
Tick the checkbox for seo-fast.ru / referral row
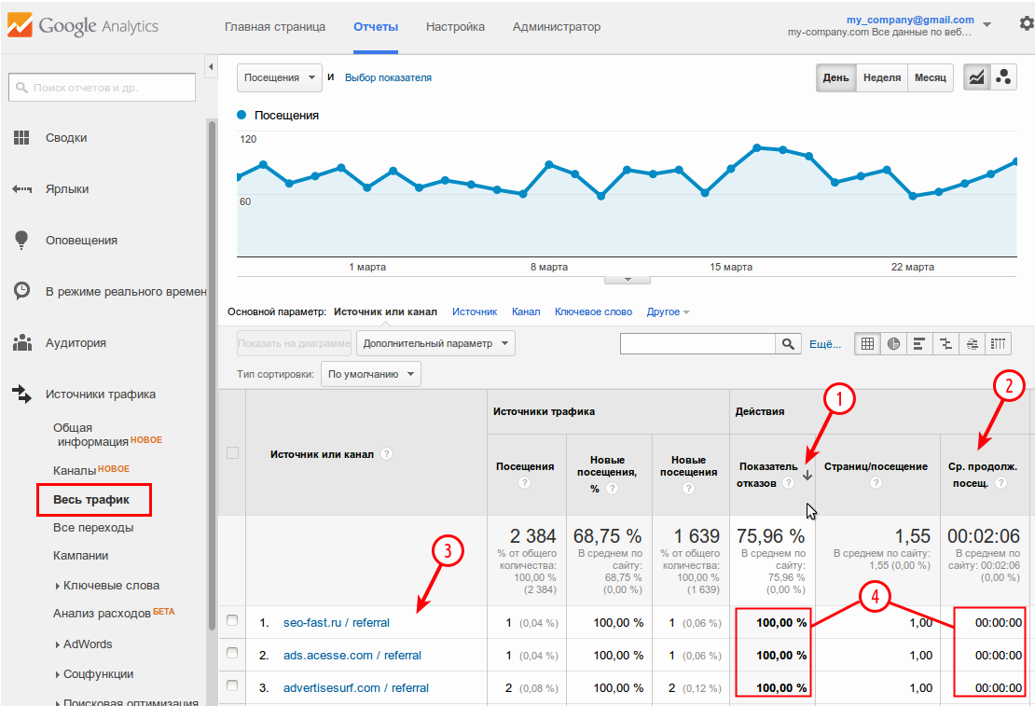(x=232, y=621)
